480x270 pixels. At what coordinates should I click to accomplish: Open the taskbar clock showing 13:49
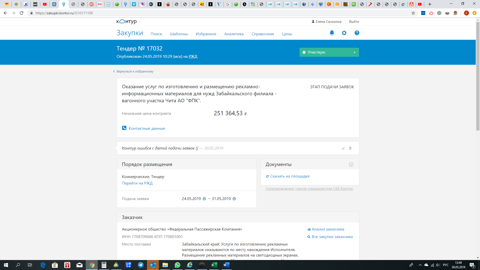(458, 265)
